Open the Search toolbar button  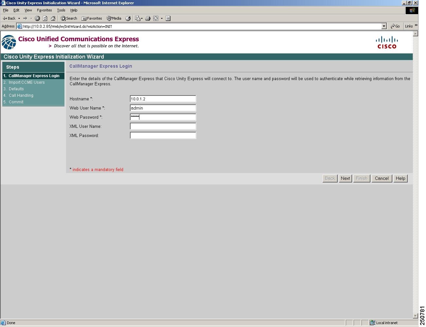coord(69,18)
